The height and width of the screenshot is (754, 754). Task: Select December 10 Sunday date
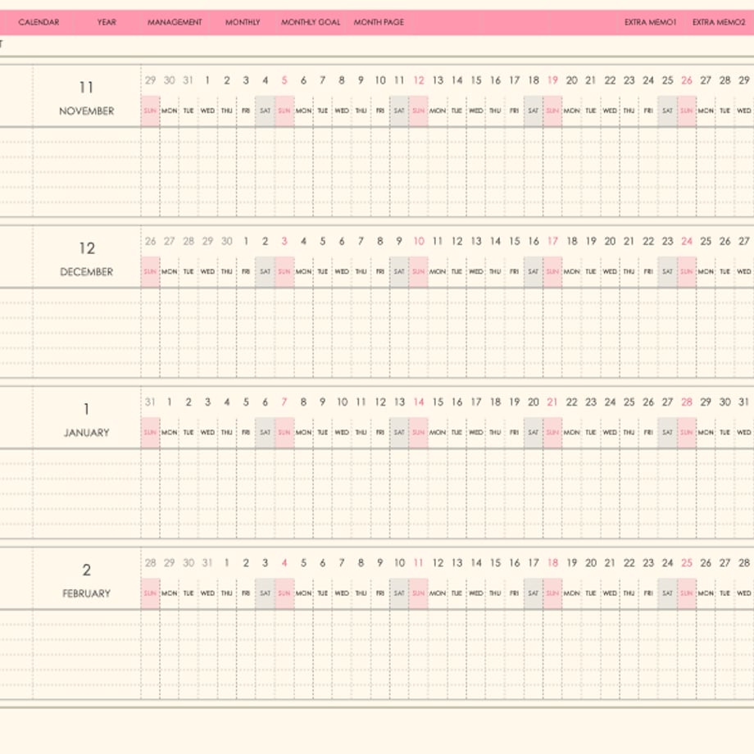[x=419, y=242]
